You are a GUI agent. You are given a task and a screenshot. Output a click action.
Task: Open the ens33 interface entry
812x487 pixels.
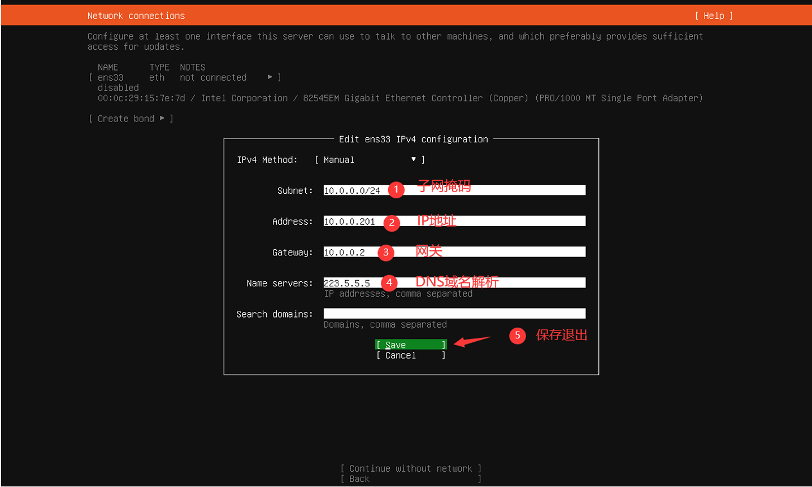click(185, 77)
